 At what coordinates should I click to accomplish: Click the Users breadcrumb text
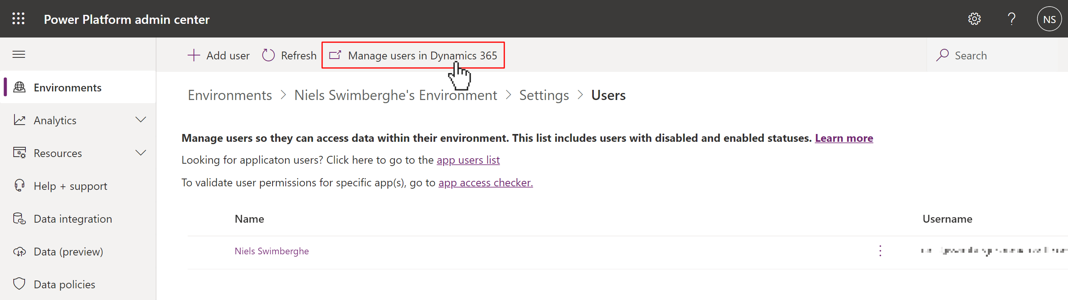tap(608, 95)
